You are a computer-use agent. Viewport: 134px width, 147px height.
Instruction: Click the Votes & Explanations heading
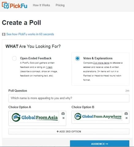tap(98, 58)
